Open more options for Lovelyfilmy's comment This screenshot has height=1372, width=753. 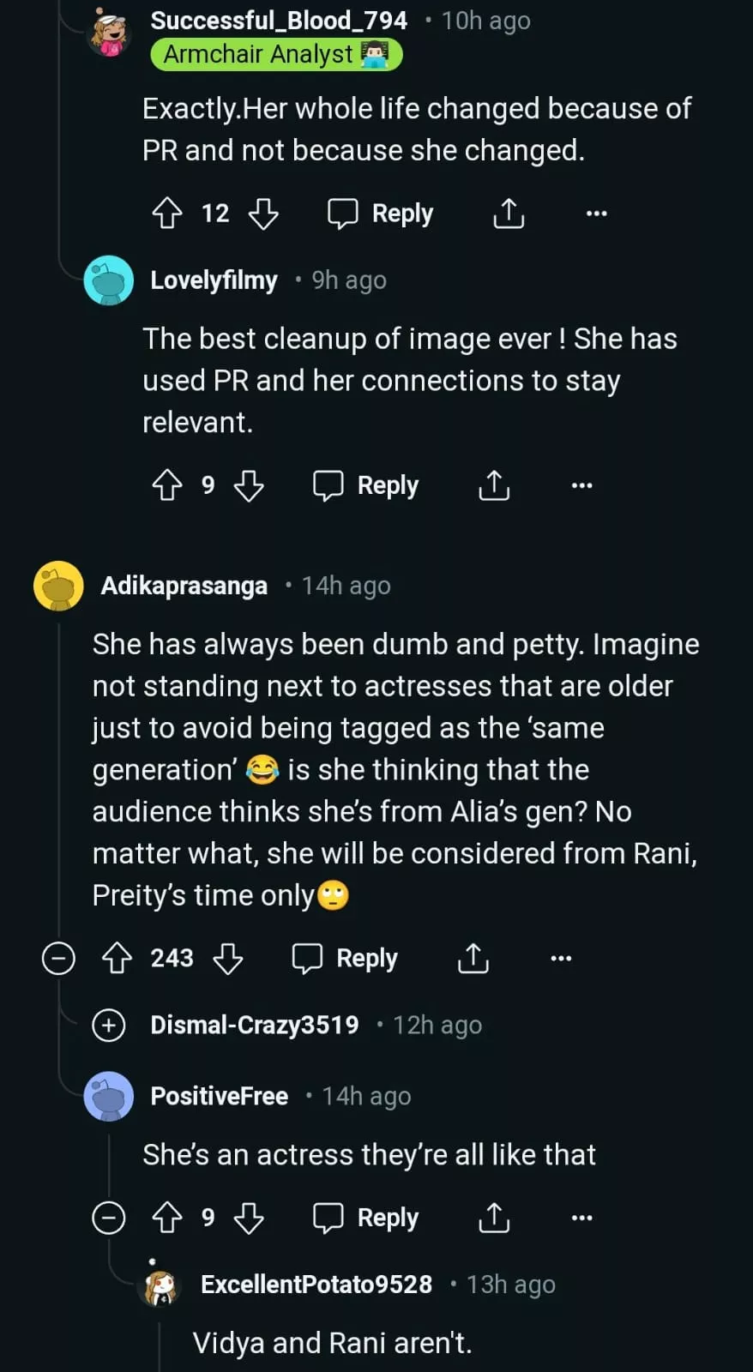(581, 485)
